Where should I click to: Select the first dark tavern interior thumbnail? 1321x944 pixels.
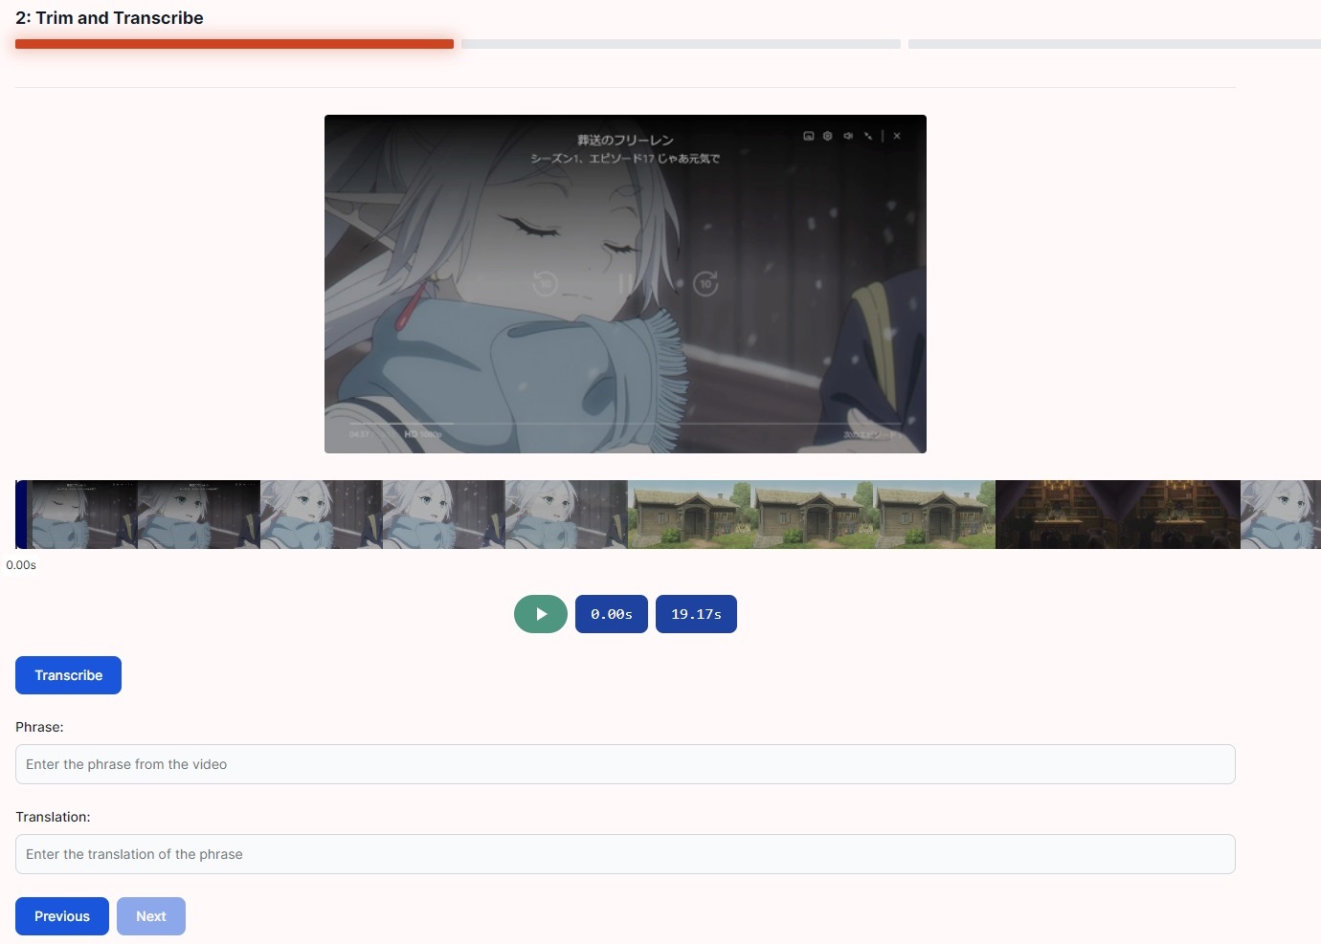click(1057, 515)
